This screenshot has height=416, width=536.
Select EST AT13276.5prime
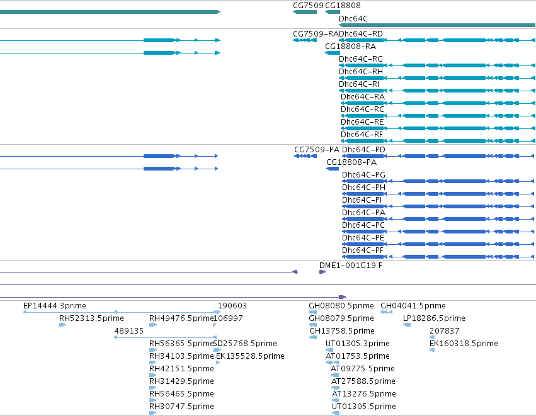point(364,394)
